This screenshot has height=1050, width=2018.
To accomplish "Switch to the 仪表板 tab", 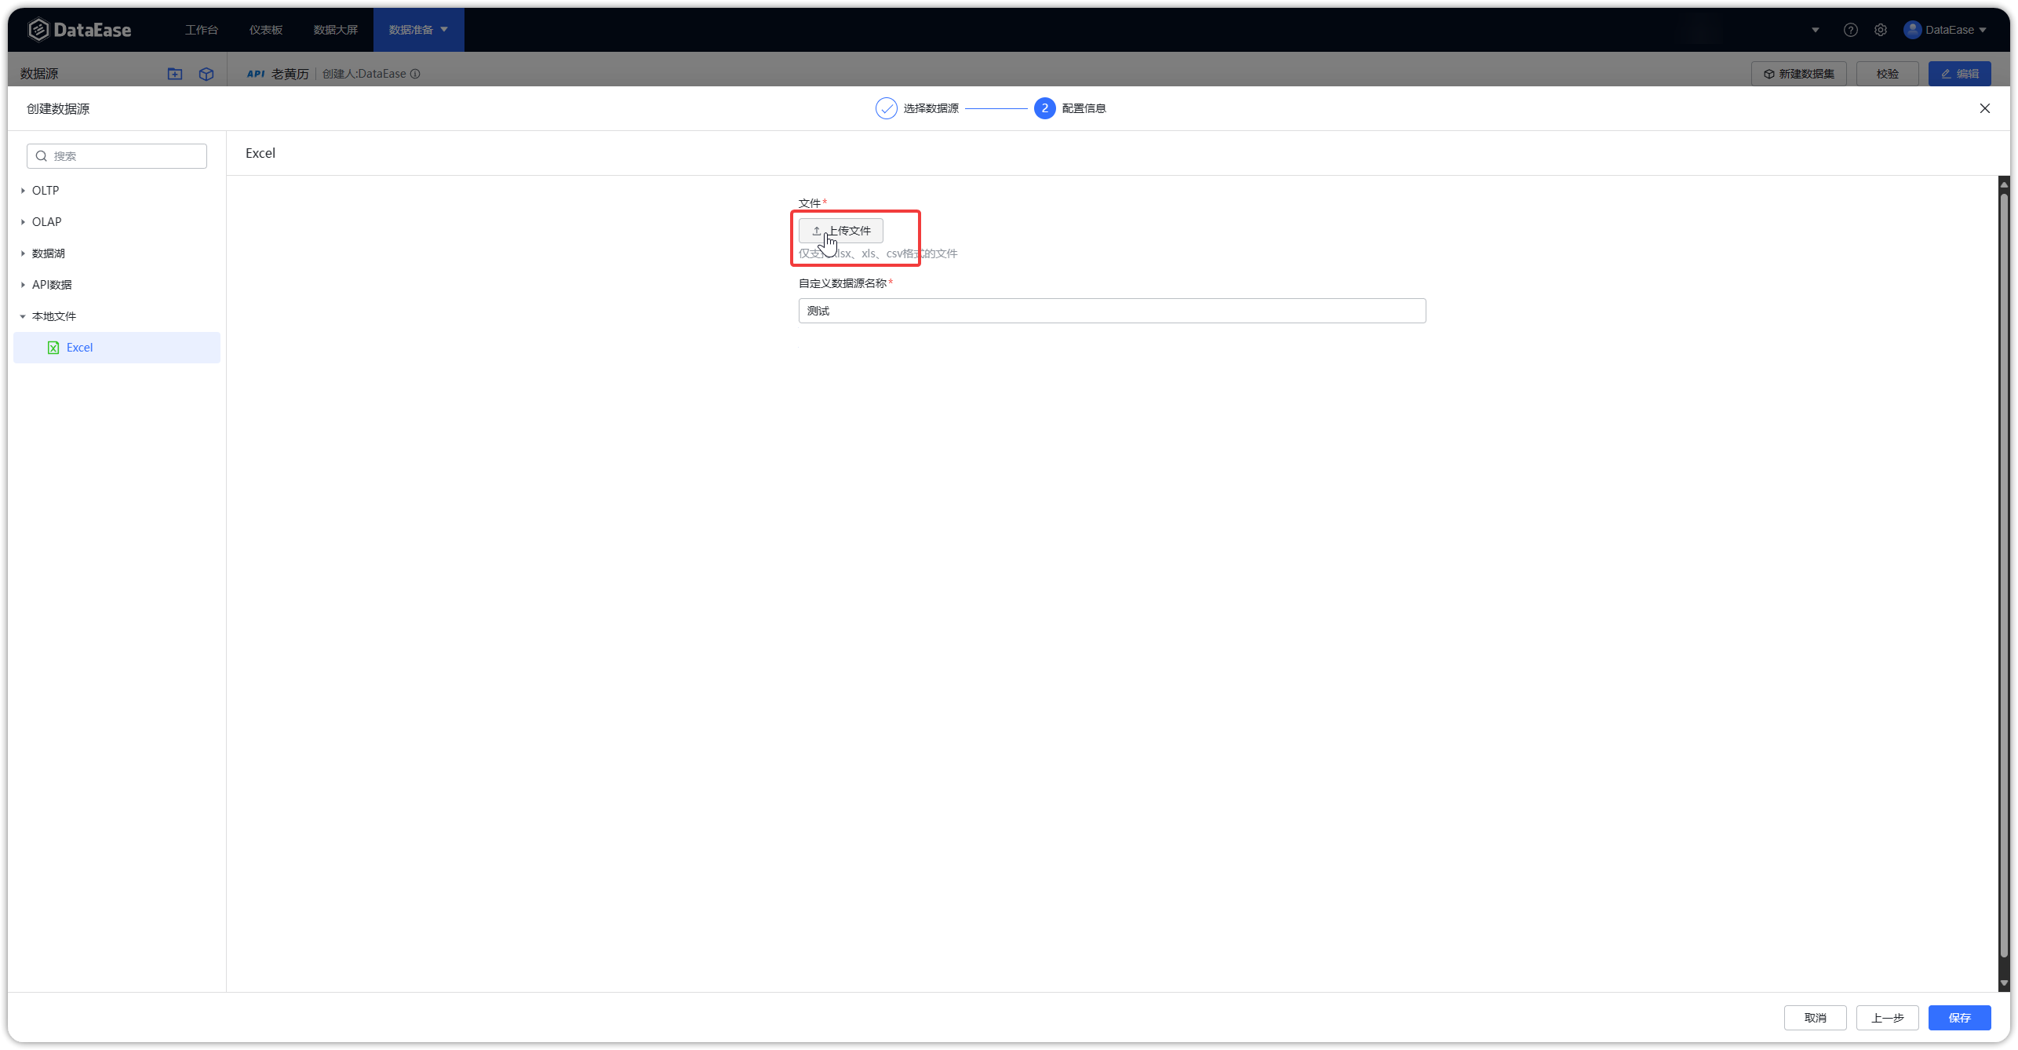I will tap(265, 29).
